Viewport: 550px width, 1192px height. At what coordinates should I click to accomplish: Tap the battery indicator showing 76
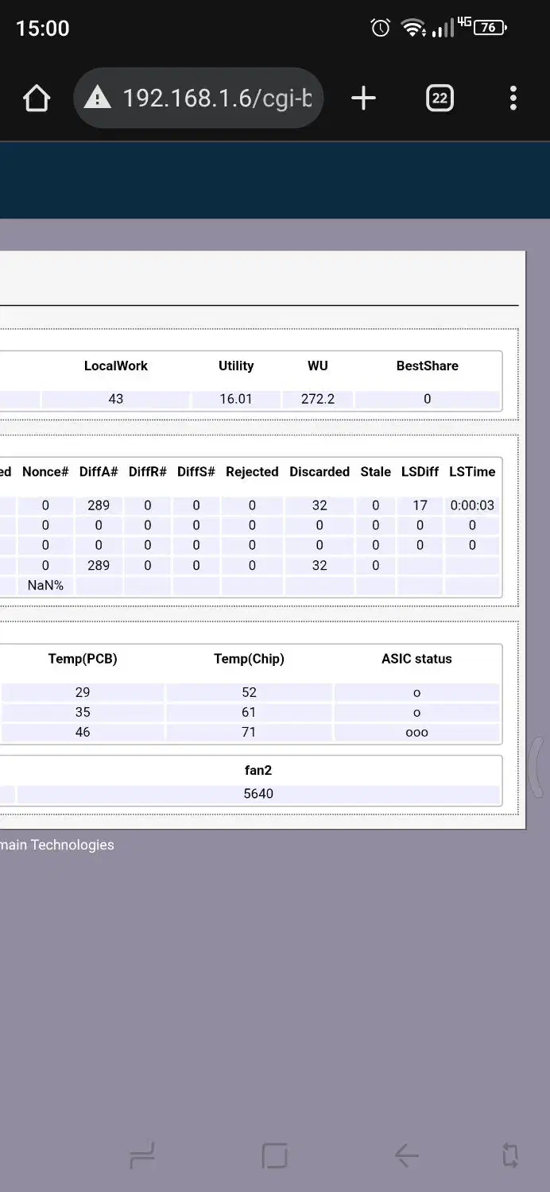point(490,28)
